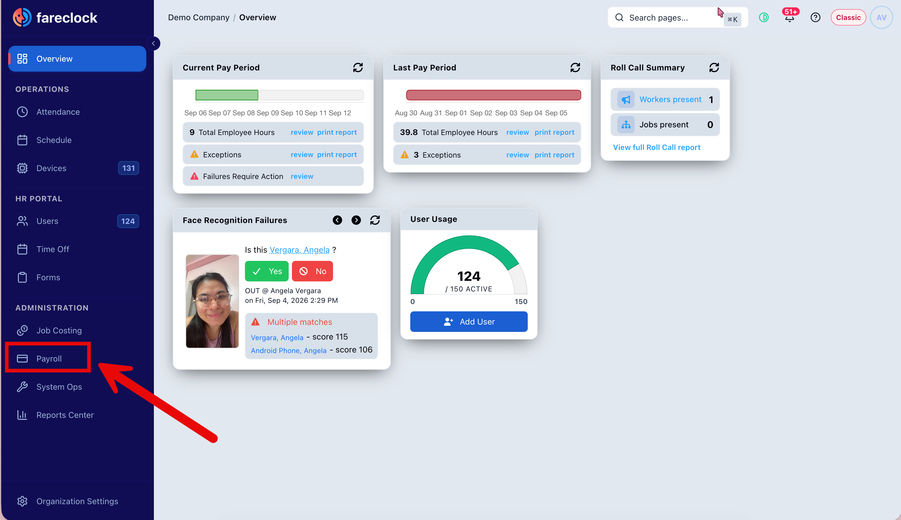Show previous face recognition failure
Image resolution: width=901 pixels, height=520 pixels.
pos(337,220)
